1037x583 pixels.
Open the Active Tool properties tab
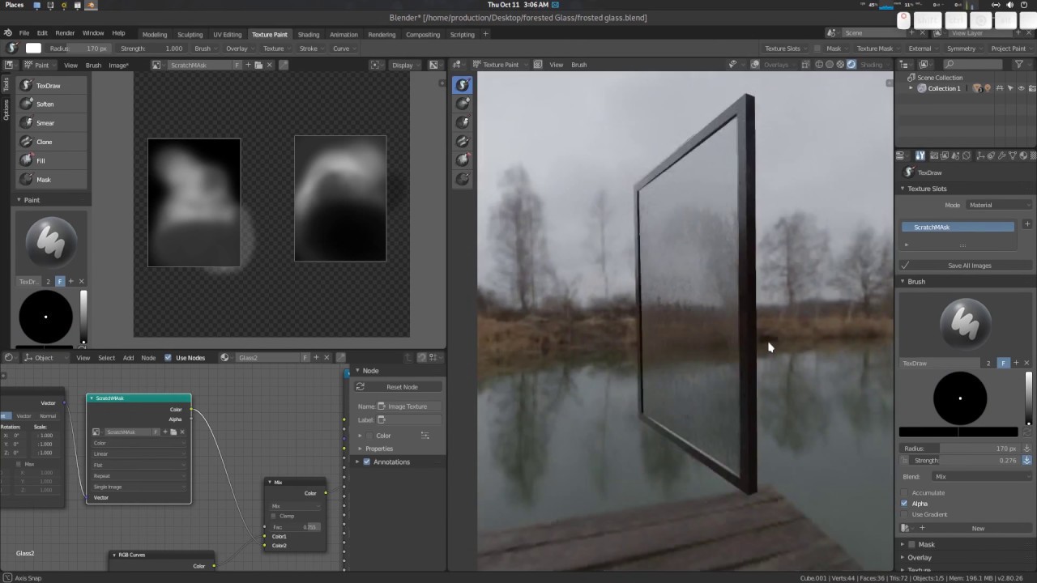(x=920, y=155)
